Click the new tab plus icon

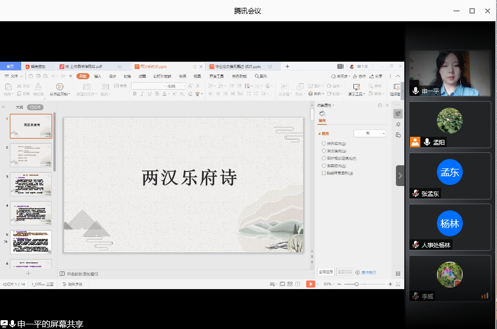287,66
